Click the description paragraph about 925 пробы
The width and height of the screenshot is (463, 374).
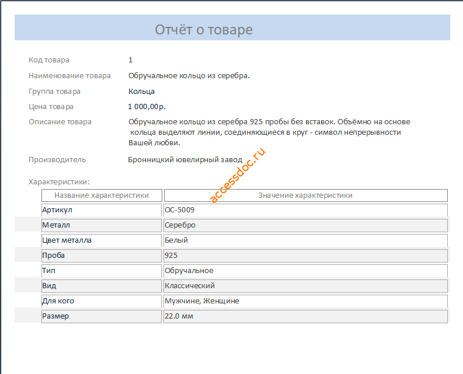269,132
